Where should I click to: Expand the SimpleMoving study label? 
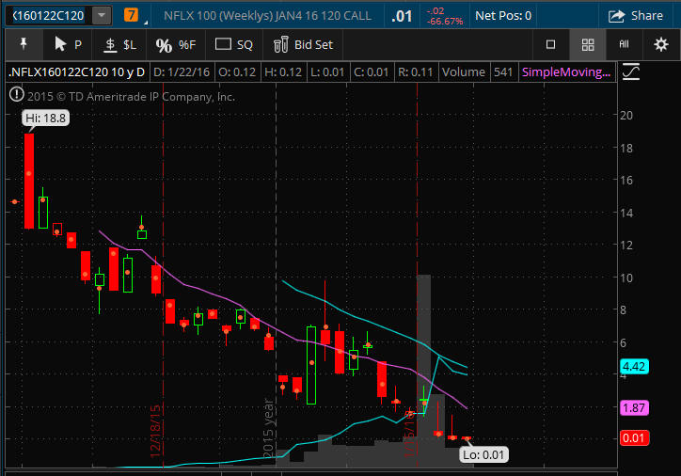(x=566, y=71)
